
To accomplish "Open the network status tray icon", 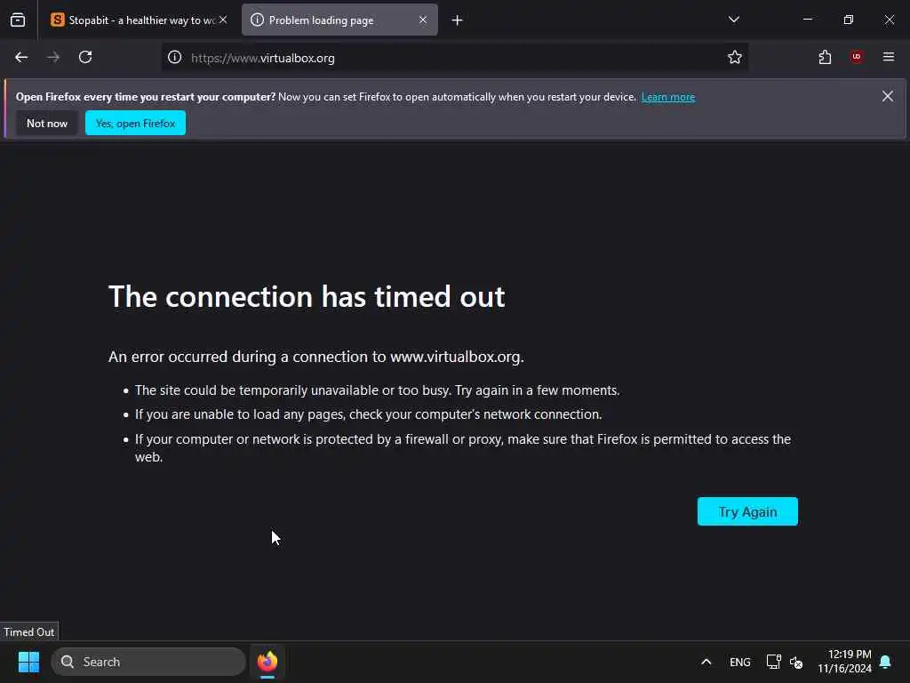I will click(774, 662).
